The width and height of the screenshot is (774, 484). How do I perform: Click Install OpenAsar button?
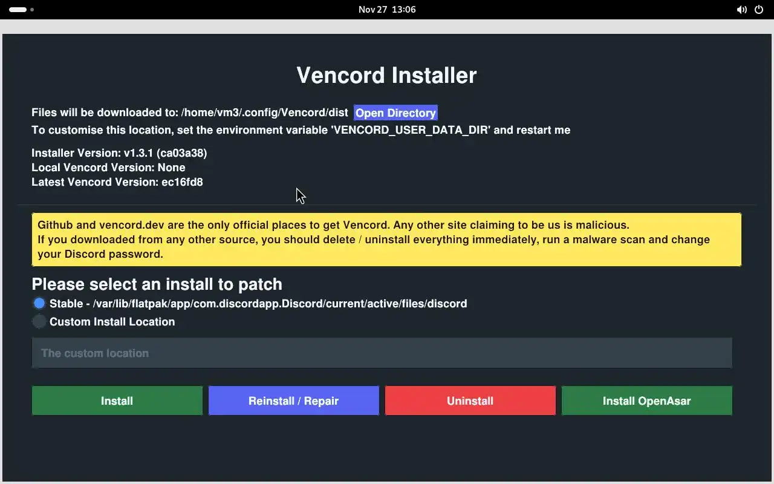point(646,401)
